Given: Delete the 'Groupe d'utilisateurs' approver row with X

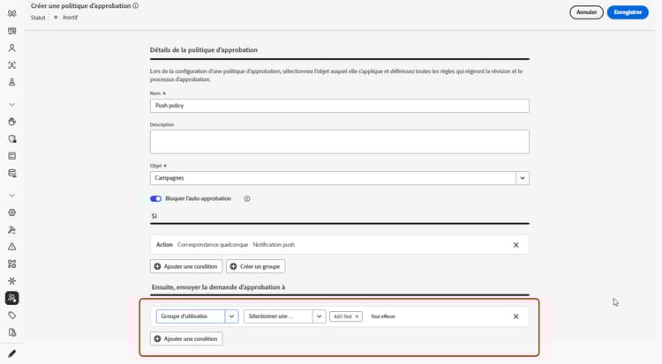Looking at the screenshot, I should pos(516,316).
